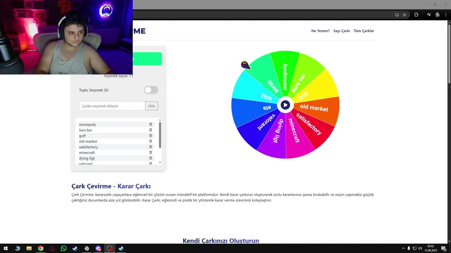This screenshot has width=451, height=253.
Task: Bookmark this page with the star icon
Action: 404,15
